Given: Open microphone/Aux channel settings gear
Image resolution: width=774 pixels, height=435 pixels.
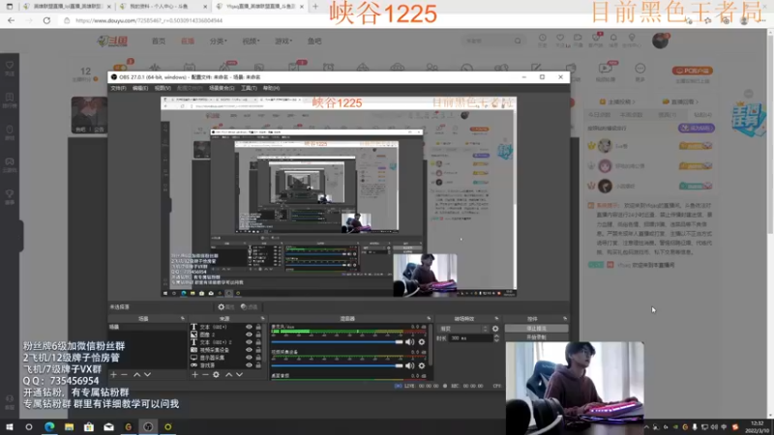Looking at the screenshot, I should tap(422, 342).
